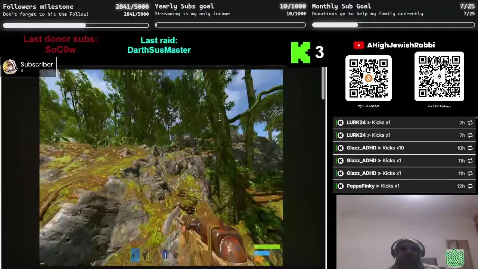The image size is (478, 269).
Task: Click the repeat icon on the 2h row
Action: [x=470, y=123]
